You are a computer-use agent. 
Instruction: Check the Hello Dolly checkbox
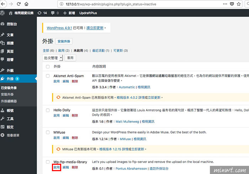[x=48, y=110]
